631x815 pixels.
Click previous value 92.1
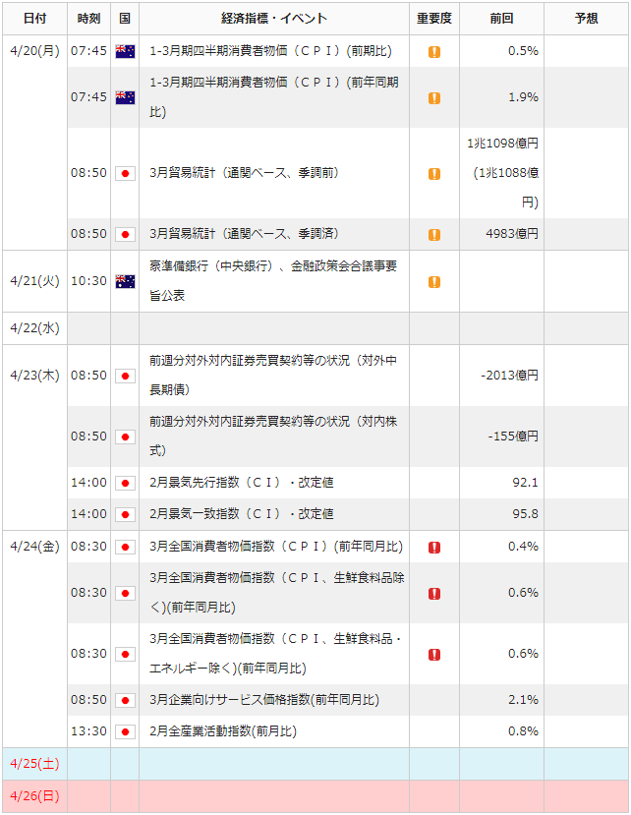pos(525,483)
